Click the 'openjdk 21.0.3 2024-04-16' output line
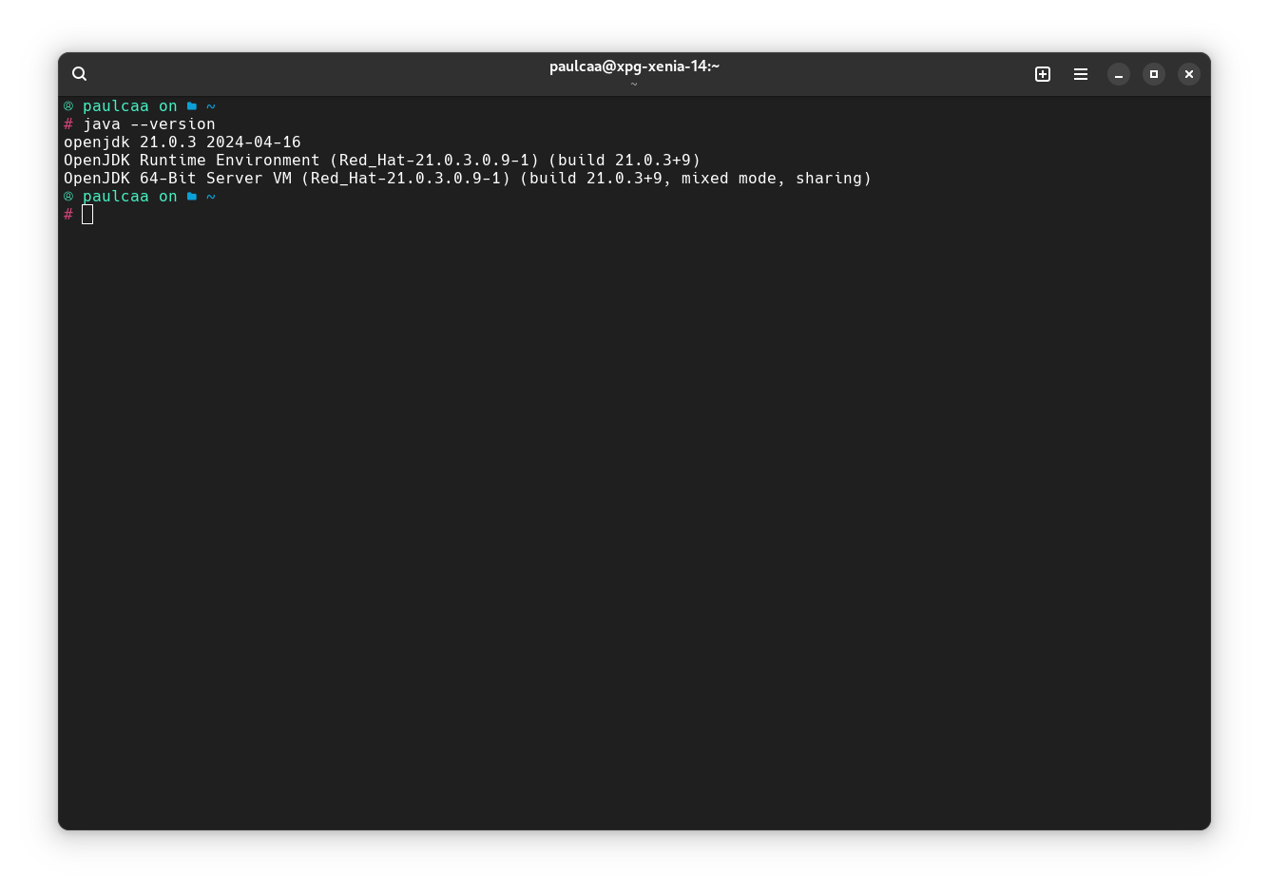1269x894 pixels. (183, 143)
